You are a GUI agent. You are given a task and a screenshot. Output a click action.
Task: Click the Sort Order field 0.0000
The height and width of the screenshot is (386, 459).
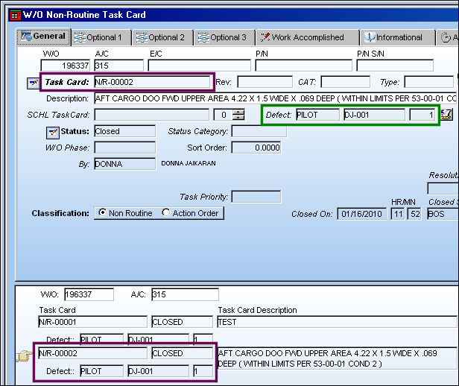coord(256,148)
